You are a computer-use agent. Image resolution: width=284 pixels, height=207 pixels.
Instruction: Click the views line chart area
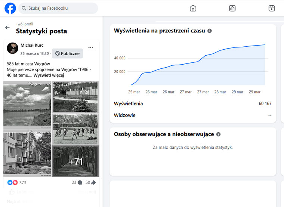[x=198, y=67]
